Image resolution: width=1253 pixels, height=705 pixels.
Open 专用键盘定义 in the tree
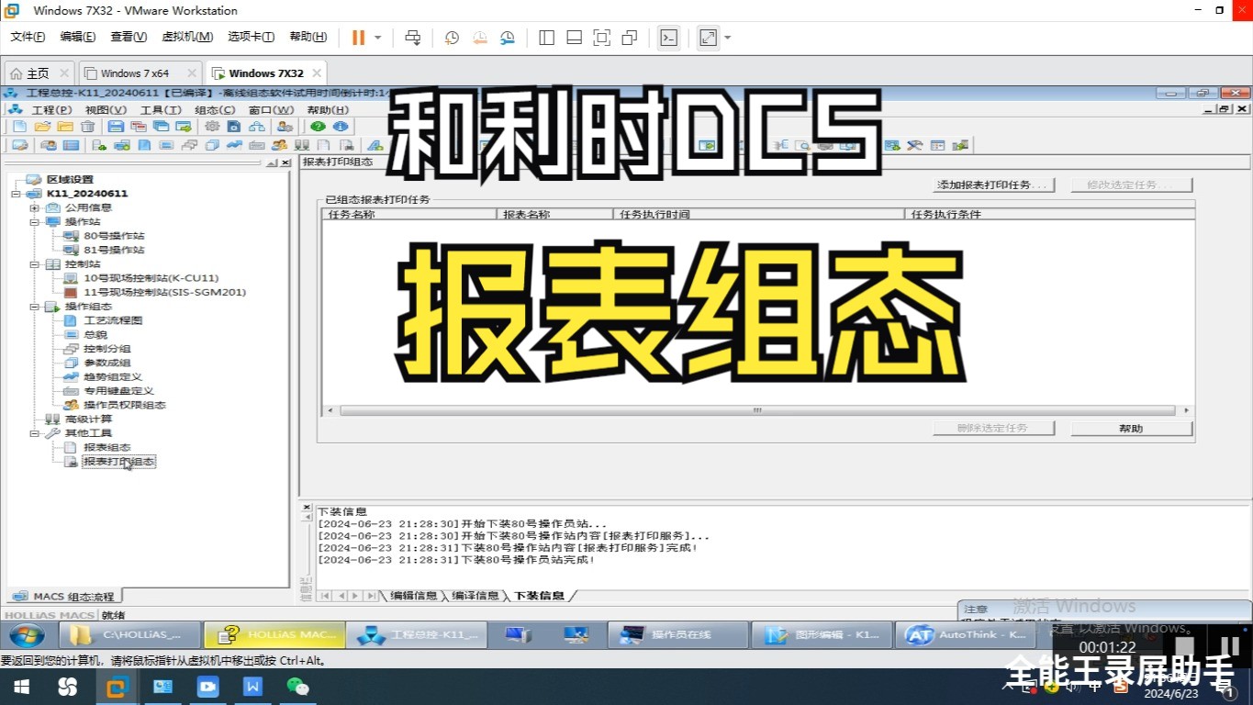click(x=119, y=391)
